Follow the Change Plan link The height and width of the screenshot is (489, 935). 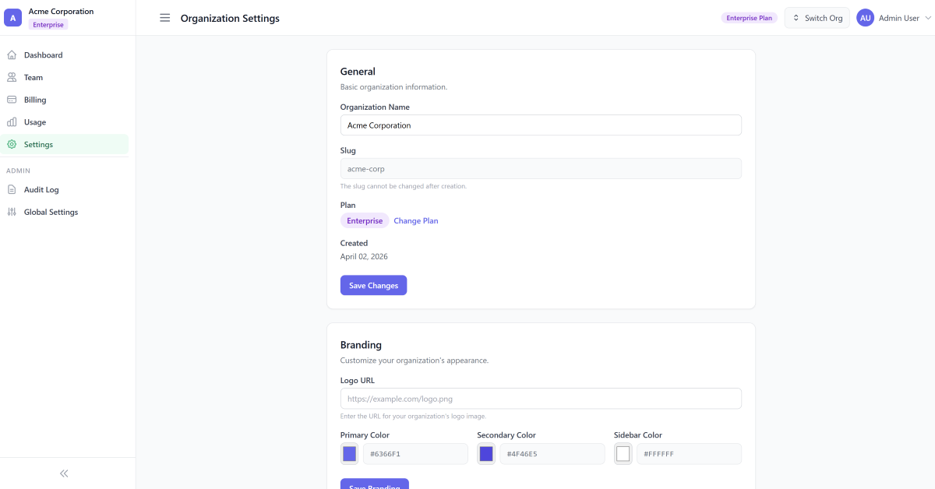(415, 221)
